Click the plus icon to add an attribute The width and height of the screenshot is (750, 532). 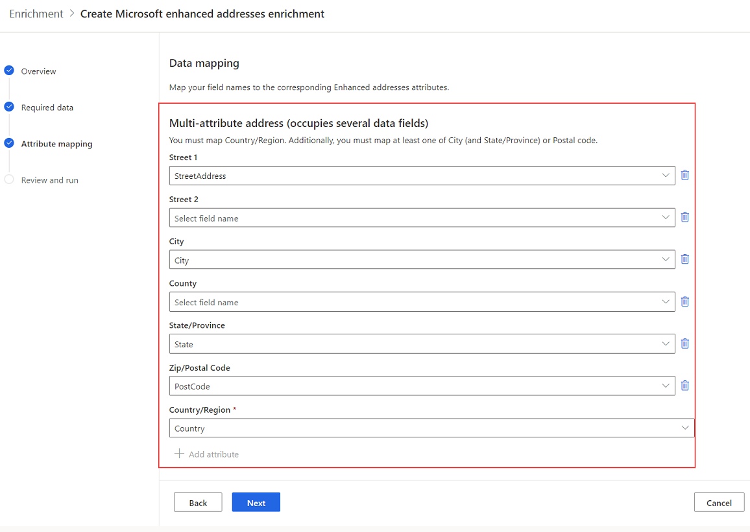pyautogui.click(x=179, y=454)
